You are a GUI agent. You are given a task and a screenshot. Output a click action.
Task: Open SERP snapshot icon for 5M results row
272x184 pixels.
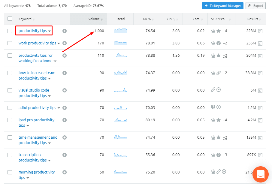point(260,91)
